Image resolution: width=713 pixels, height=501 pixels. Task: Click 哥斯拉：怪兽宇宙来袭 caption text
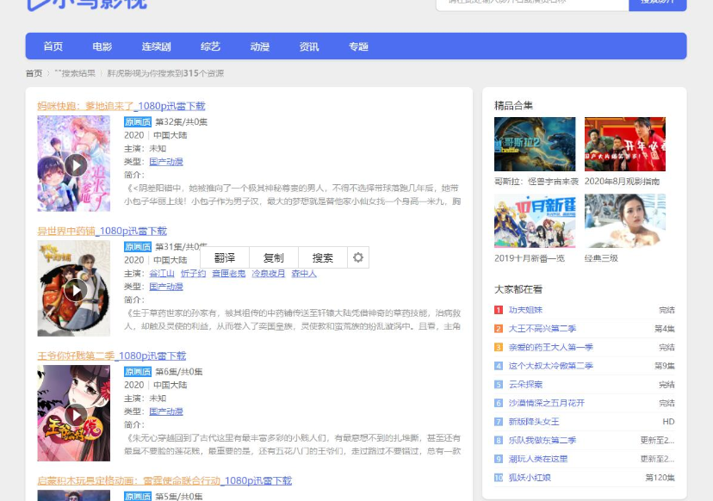coord(536,182)
